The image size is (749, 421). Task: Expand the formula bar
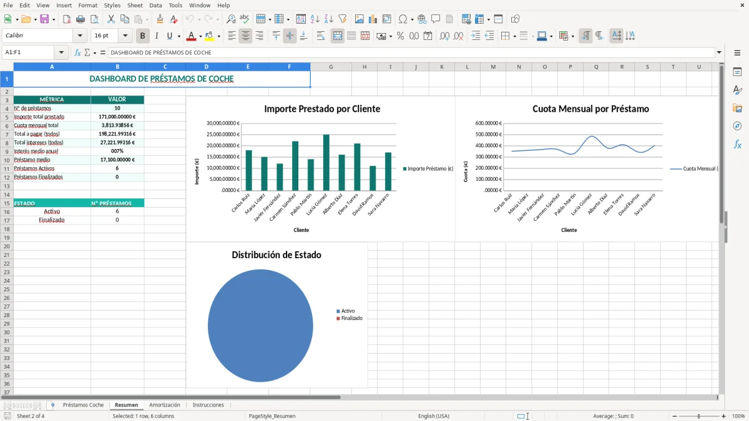[719, 52]
